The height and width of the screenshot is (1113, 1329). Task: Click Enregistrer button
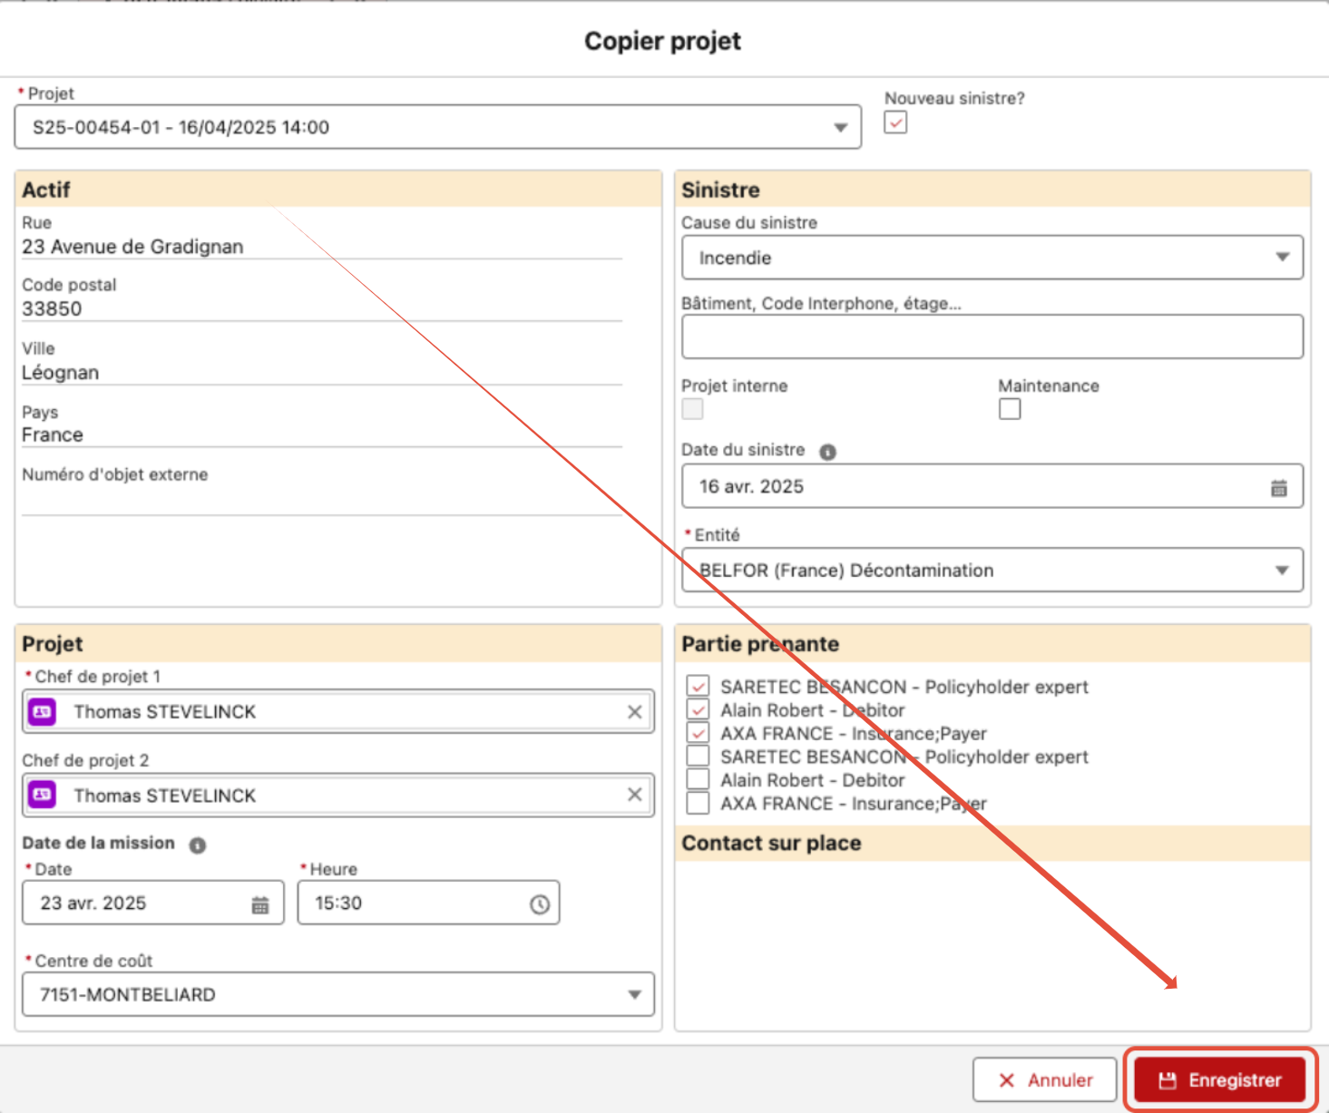(x=1219, y=1080)
